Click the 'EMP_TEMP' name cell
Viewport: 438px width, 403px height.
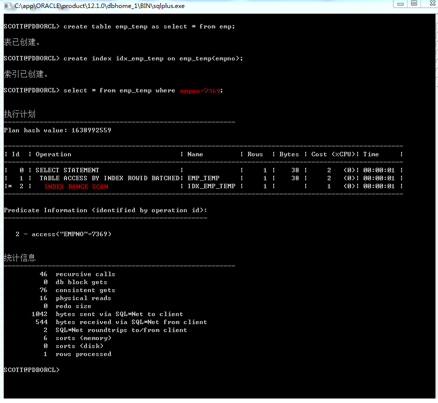coord(203,178)
